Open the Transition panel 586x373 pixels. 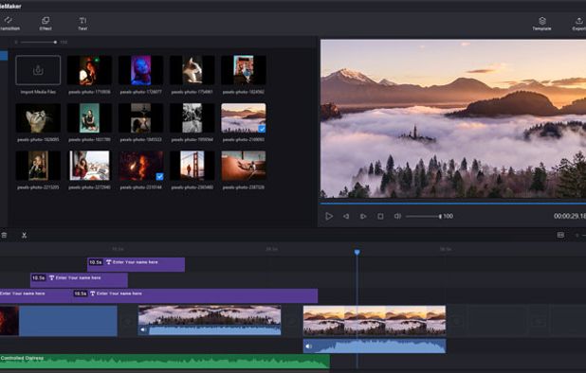click(9, 23)
